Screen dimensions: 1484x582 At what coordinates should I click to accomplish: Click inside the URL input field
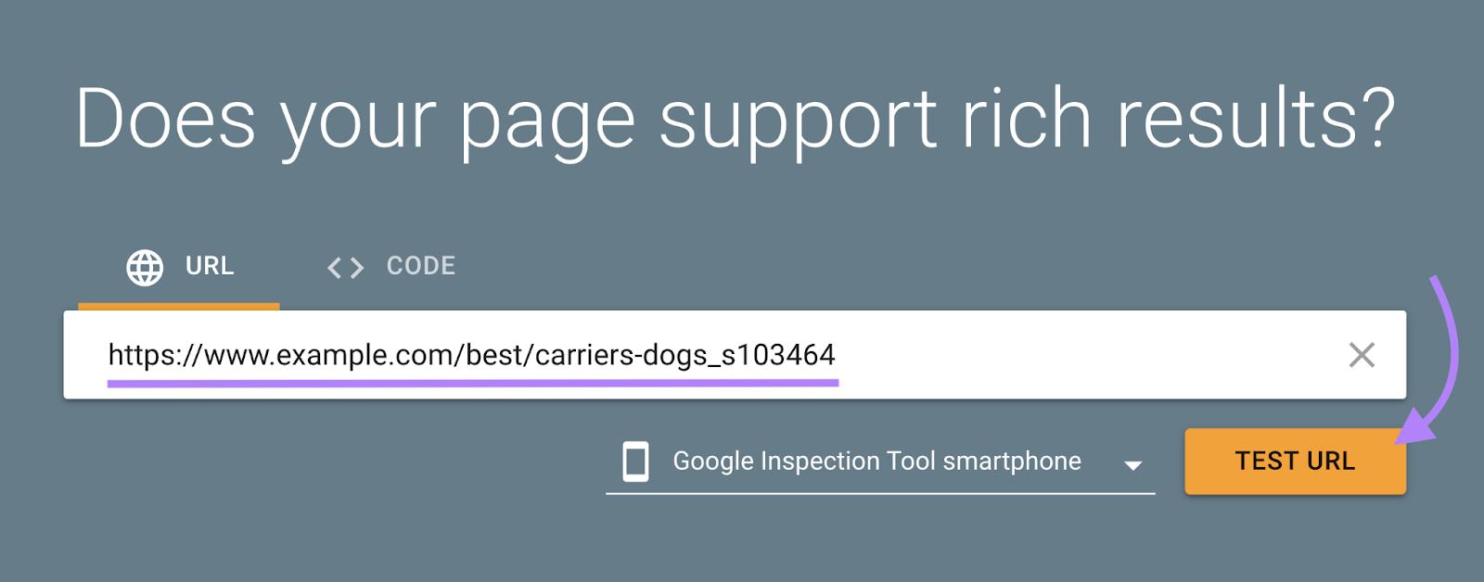(x=649, y=355)
